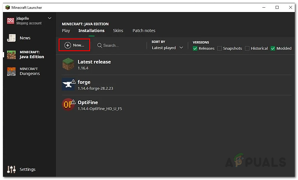298x180 pixels.
Task: Select the Java Edition grass block icon
Action: coord(11,55)
